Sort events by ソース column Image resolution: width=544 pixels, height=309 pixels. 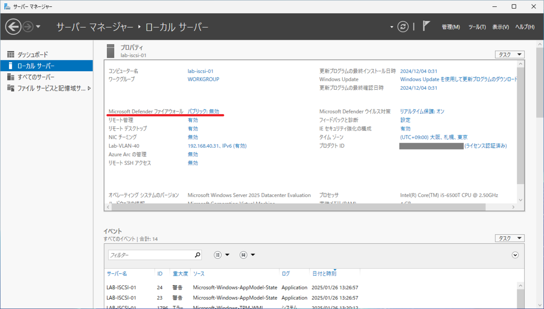(x=198, y=274)
